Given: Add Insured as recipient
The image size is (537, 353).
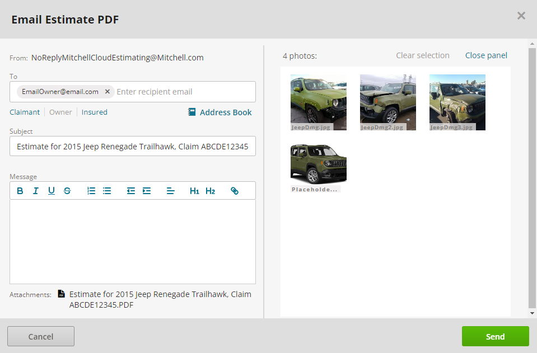Looking at the screenshot, I should coord(95,112).
